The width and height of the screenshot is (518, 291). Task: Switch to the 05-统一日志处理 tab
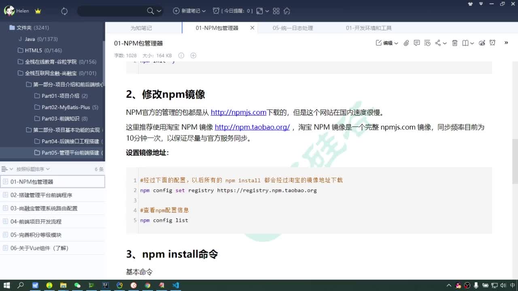(293, 28)
